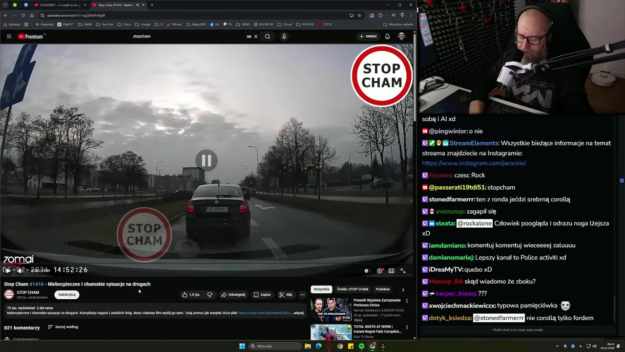This screenshot has width=625, height=352.
Task: Open the YouTube account avatar menu
Action: coord(401,36)
